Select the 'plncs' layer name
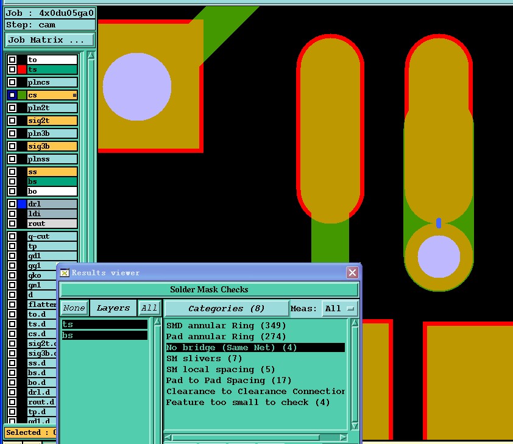 pos(52,82)
